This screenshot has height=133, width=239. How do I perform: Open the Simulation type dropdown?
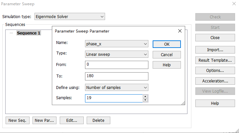(70, 16)
